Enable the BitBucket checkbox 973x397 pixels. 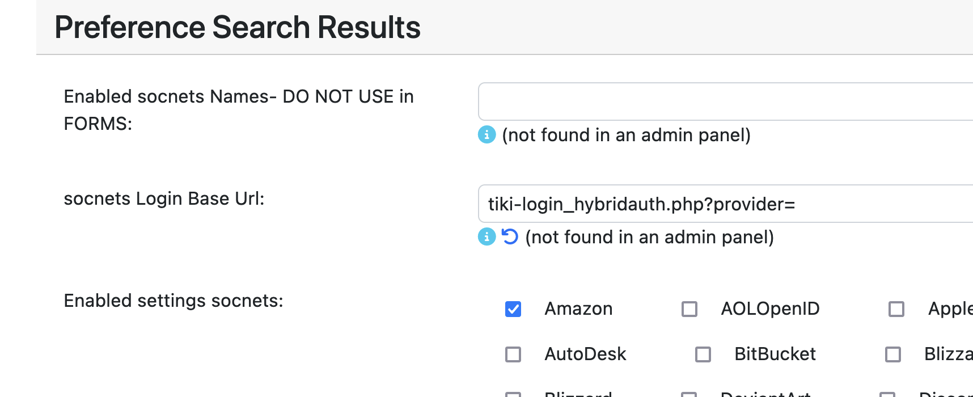703,354
